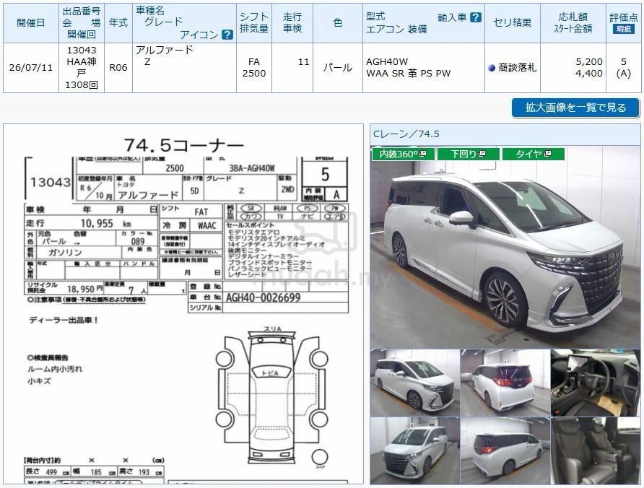Click the 出品番号 会場 開催回 header
This screenshot has height=488, width=644.
pos(82,23)
